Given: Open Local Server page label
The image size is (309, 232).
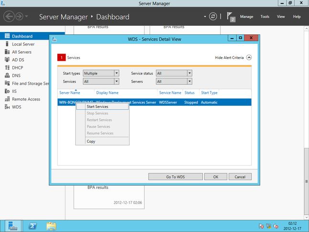Looking at the screenshot, I should (23, 44).
